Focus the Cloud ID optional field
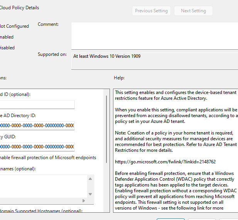This screenshot has height=220, width=238. 37,105
